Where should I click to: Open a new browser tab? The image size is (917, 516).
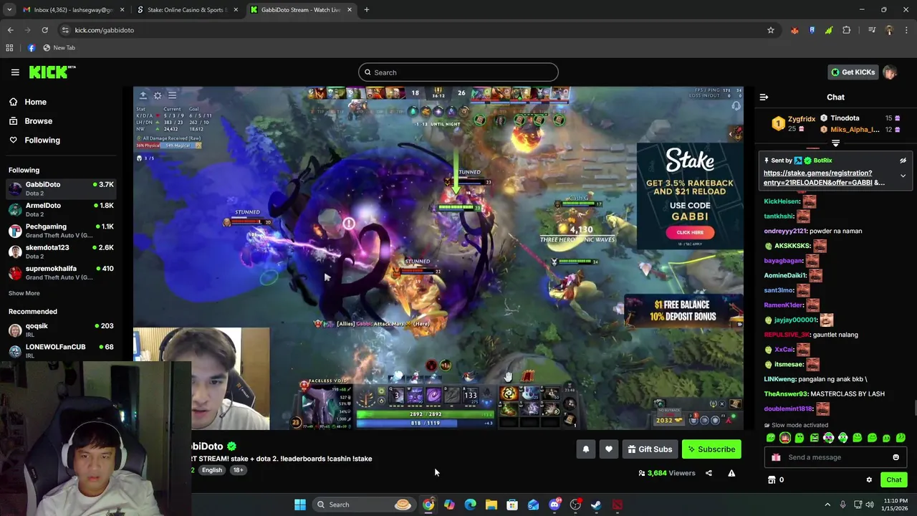coord(367,10)
